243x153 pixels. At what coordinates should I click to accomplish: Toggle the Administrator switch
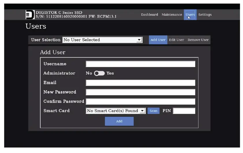tap(99, 73)
